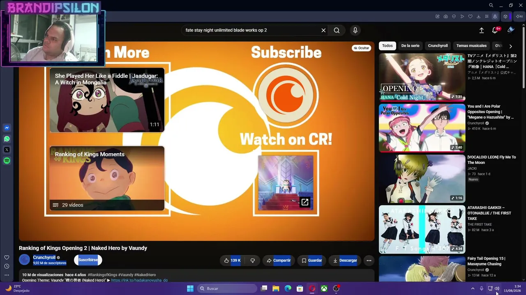Open video more actions three-dots menu

point(369,261)
